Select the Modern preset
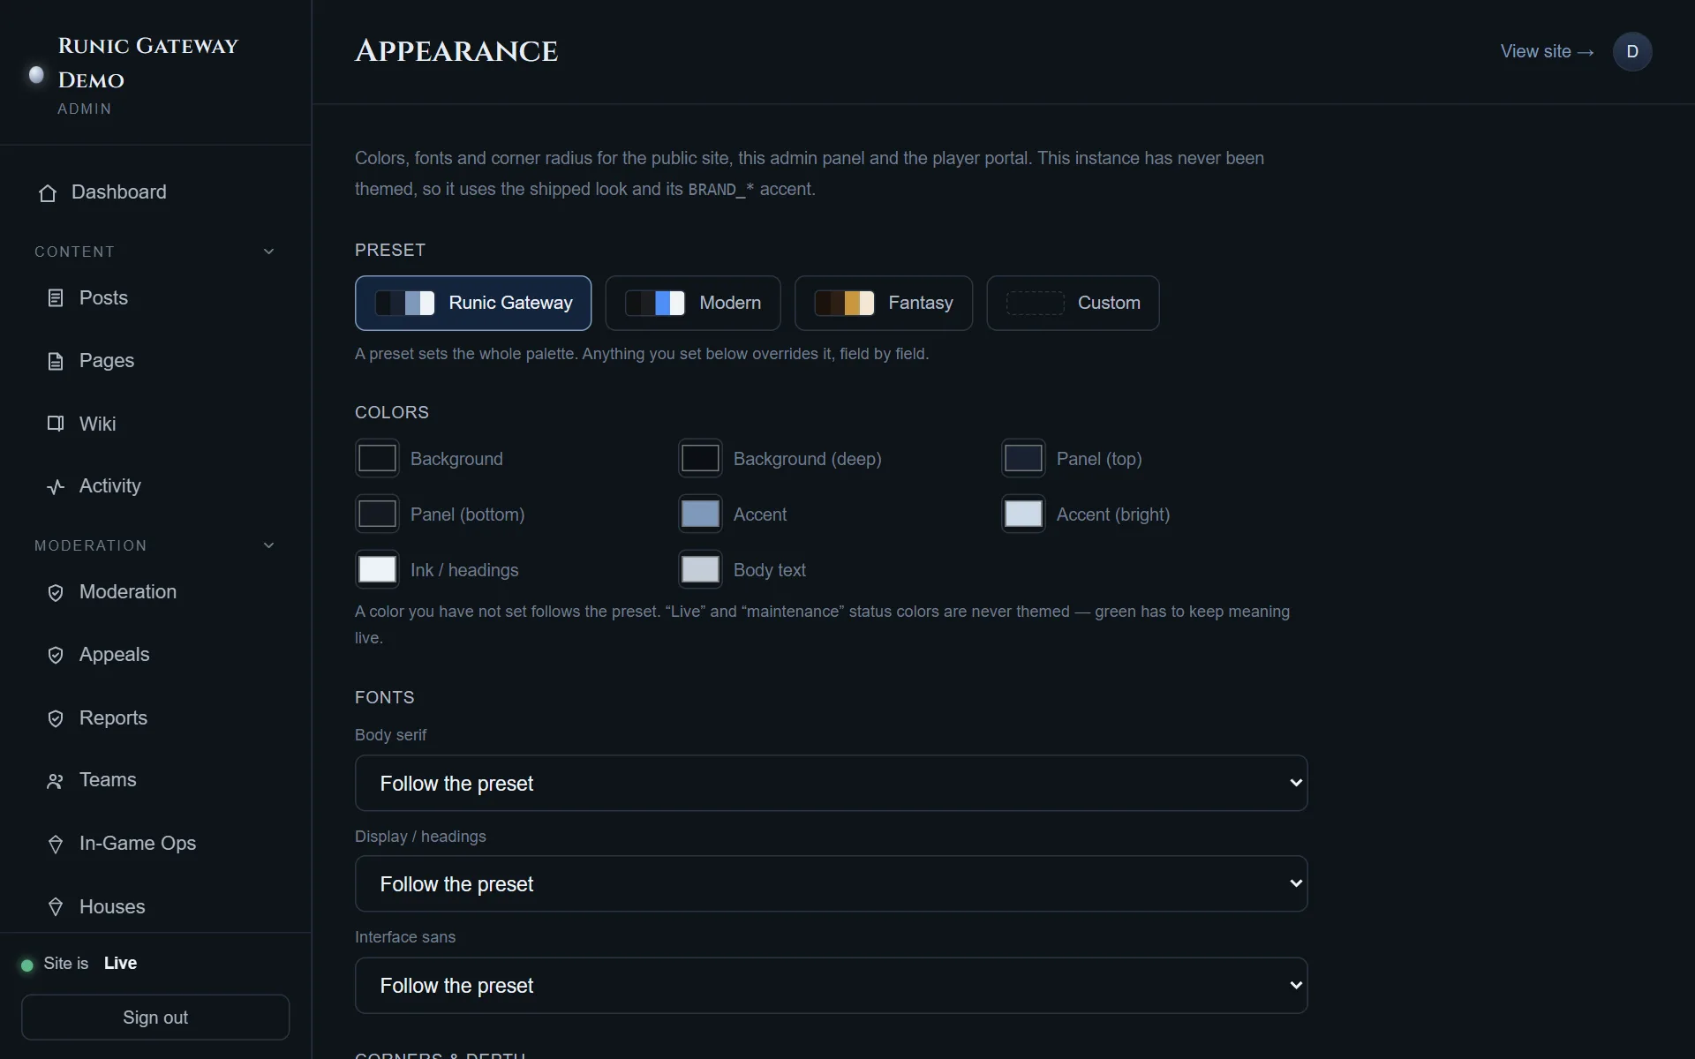 (x=693, y=303)
